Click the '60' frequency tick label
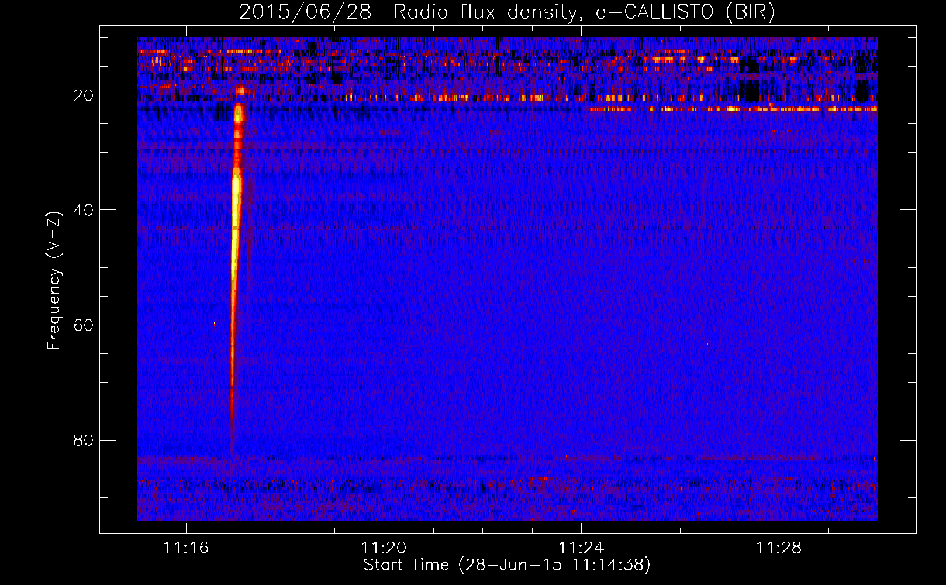The width and height of the screenshot is (946, 585). pos(84,325)
